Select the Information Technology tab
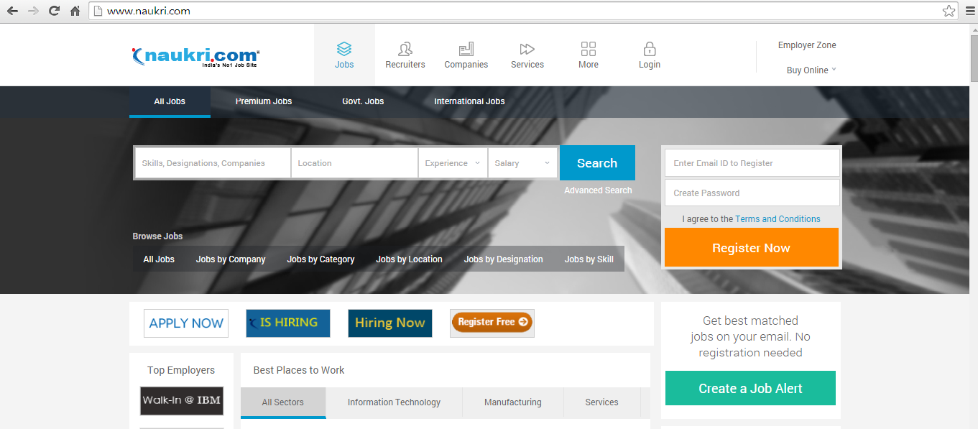This screenshot has width=978, height=429. pos(394,402)
